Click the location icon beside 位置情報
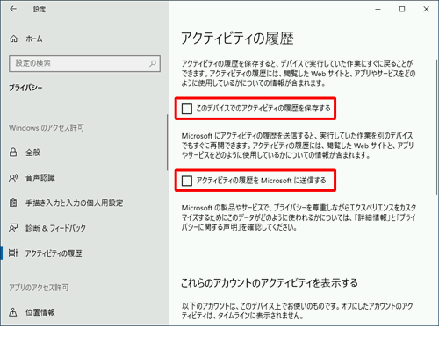The image size is (439, 342). (13, 312)
